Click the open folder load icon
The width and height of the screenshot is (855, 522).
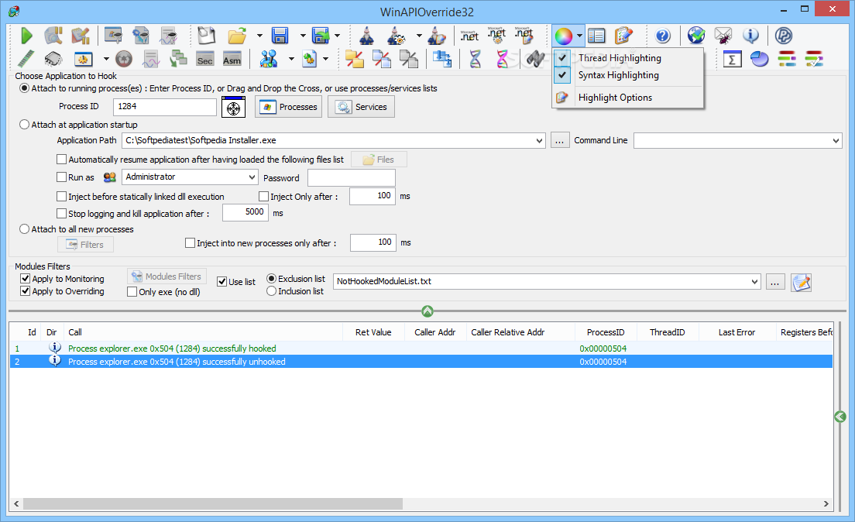pos(237,36)
